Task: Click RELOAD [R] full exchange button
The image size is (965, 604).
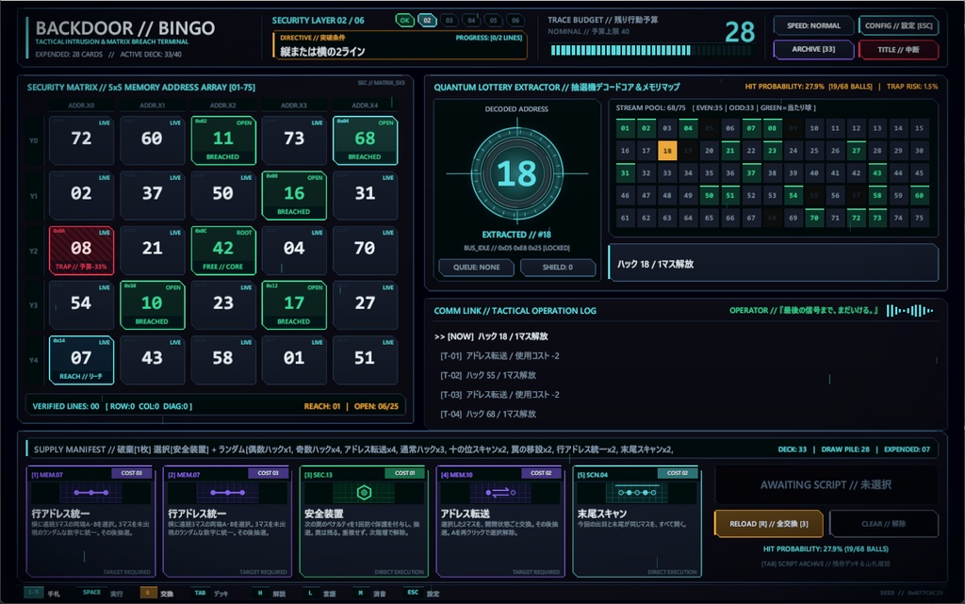Action: (x=769, y=524)
